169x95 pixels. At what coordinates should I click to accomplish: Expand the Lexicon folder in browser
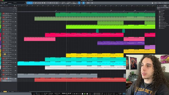159,21
